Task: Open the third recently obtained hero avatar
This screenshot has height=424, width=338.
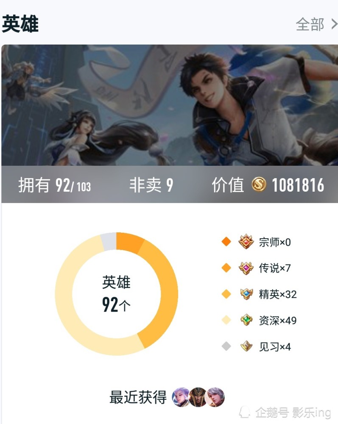Action: pyautogui.click(x=215, y=397)
